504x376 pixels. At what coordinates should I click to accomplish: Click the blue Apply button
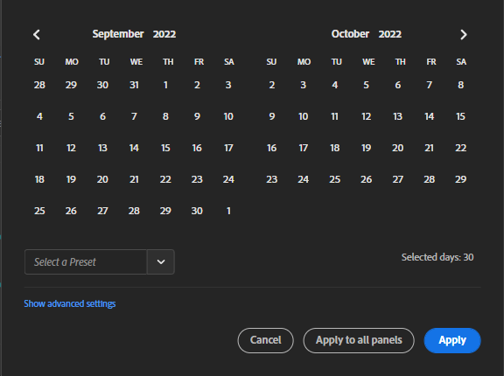pyautogui.click(x=452, y=340)
